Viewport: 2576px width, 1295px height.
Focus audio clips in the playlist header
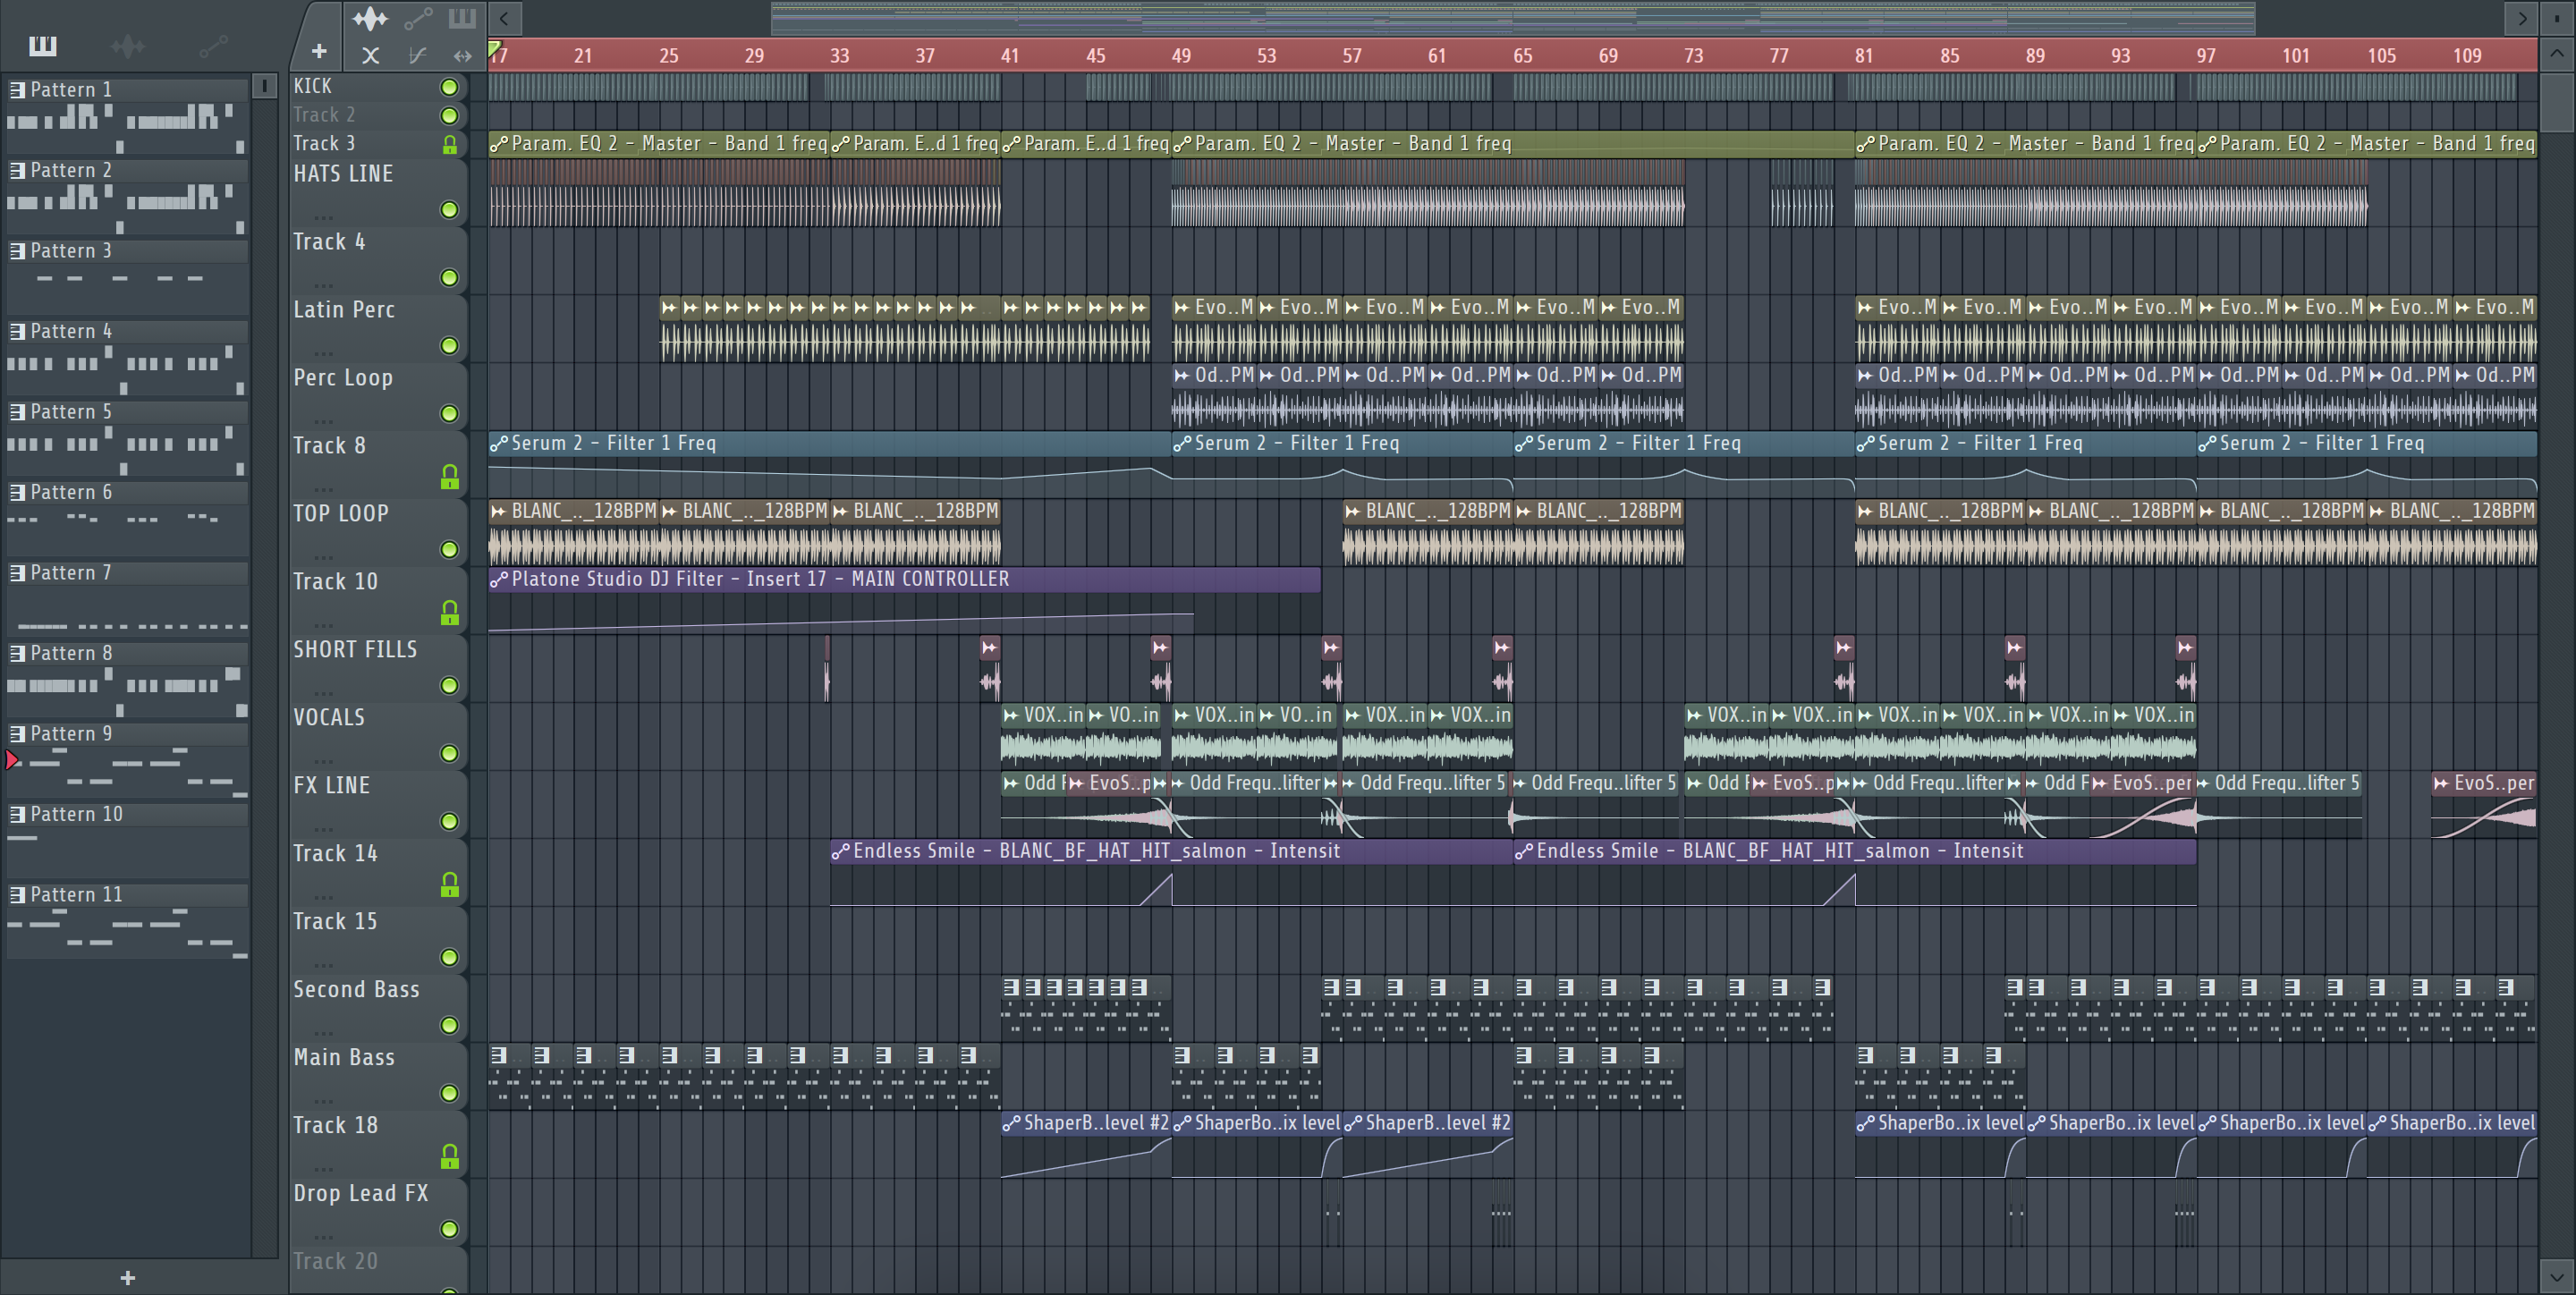click(x=370, y=18)
